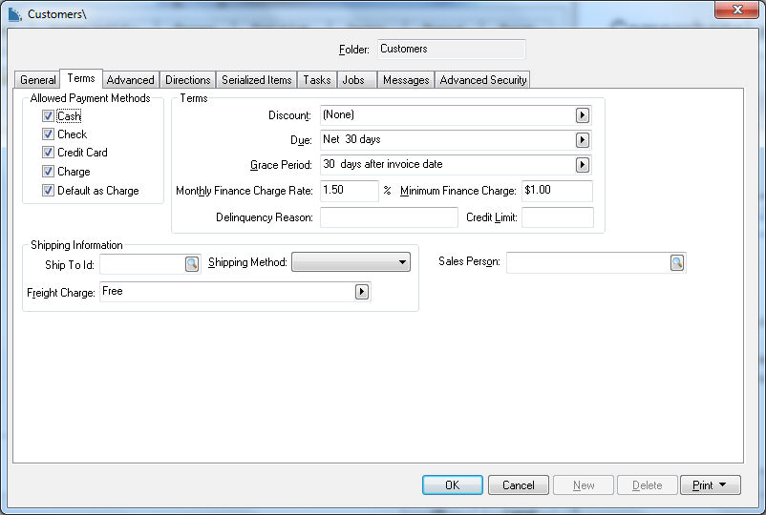Open the Discount options arrow
This screenshot has height=515, width=766.
(582, 115)
